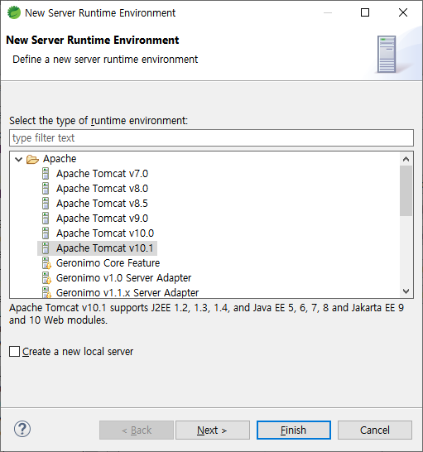Select Apache Tomcat v8.0
This screenshot has height=452, width=423.
102,189
